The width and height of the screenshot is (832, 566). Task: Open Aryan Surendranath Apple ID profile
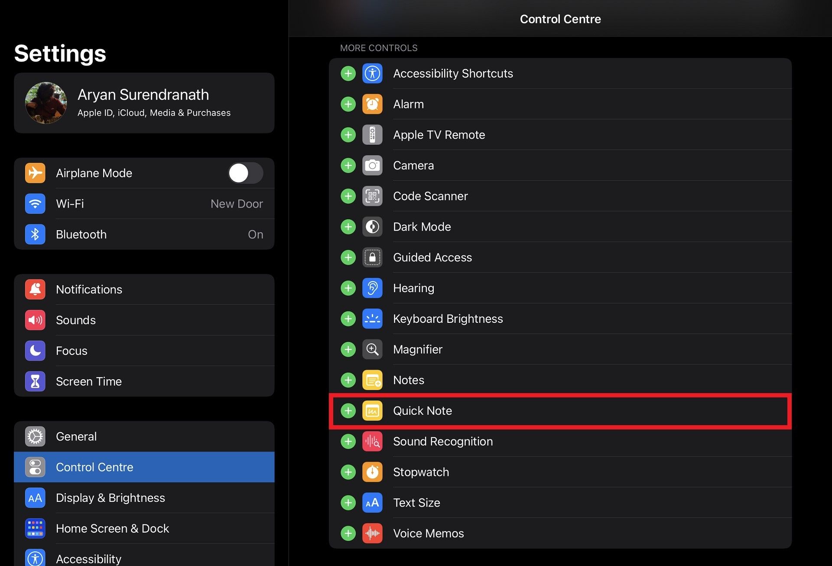pos(144,103)
